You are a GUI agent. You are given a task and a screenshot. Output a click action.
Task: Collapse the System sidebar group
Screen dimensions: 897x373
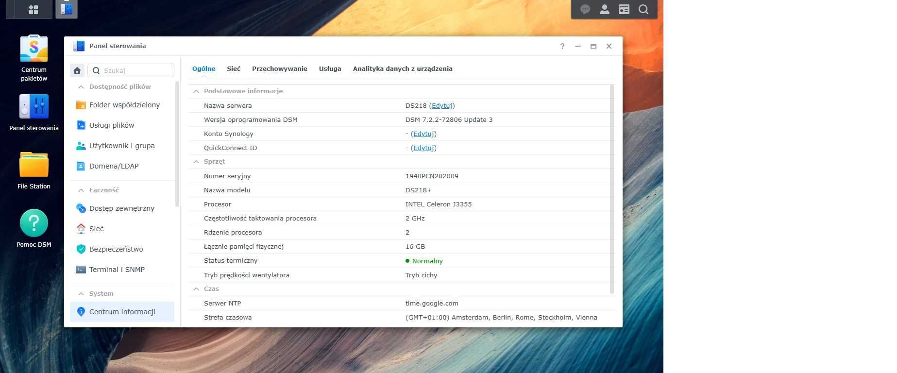tap(81, 294)
